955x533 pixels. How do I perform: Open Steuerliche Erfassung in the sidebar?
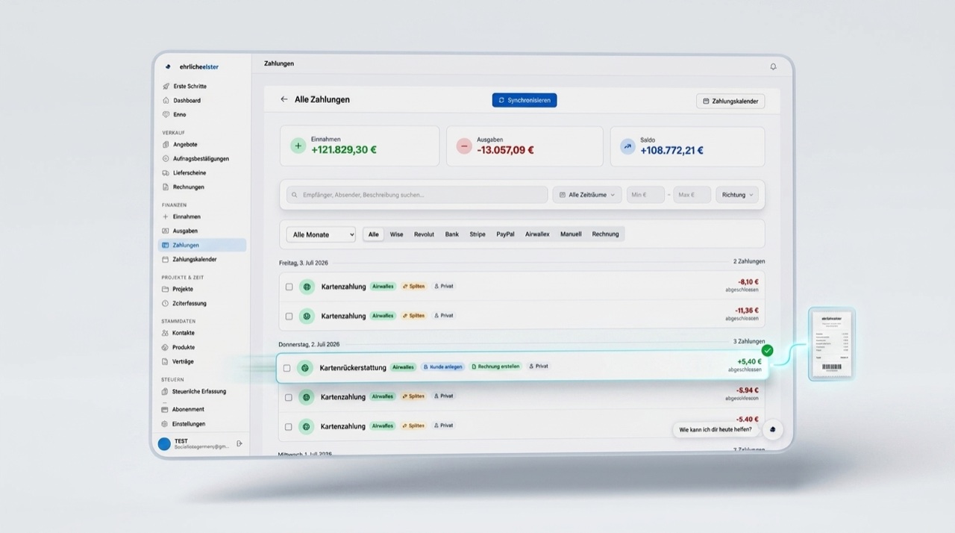coord(199,391)
